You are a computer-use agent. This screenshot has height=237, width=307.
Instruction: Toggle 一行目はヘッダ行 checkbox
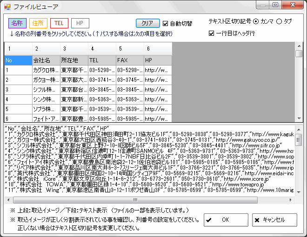point(212,33)
